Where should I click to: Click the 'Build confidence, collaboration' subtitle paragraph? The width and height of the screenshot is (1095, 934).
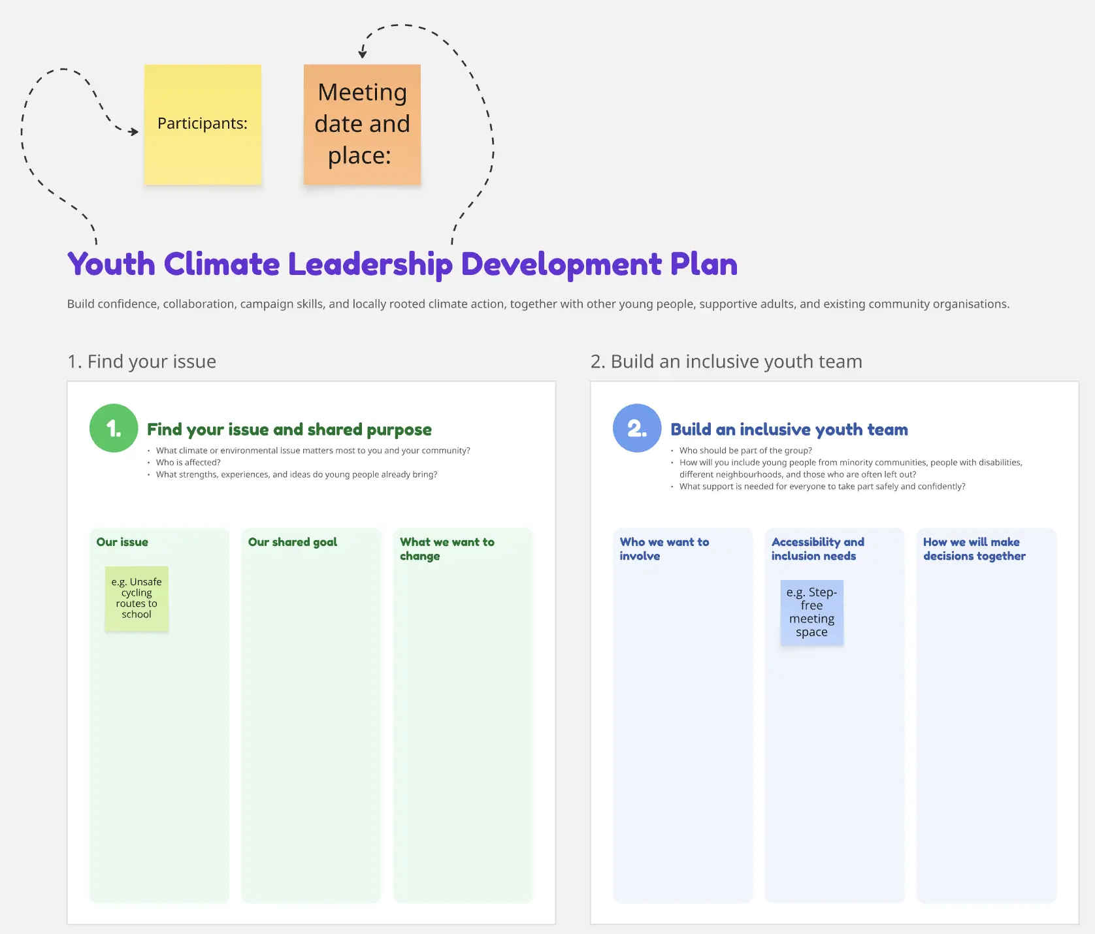(538, 304)
